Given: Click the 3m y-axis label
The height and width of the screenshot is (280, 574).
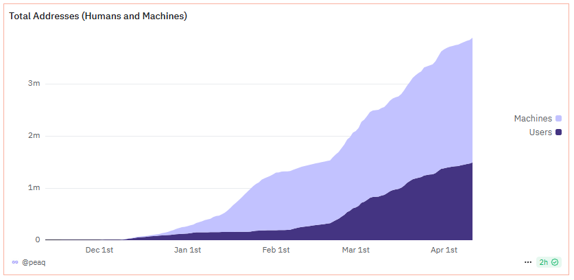Looking at the screenshot, I should 34,84.
